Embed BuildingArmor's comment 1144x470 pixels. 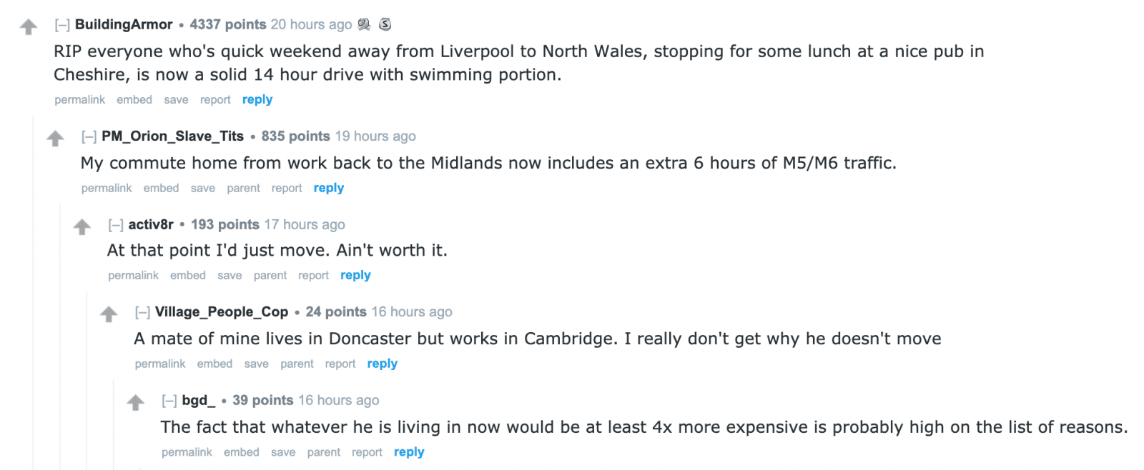[x=134, y=99]
